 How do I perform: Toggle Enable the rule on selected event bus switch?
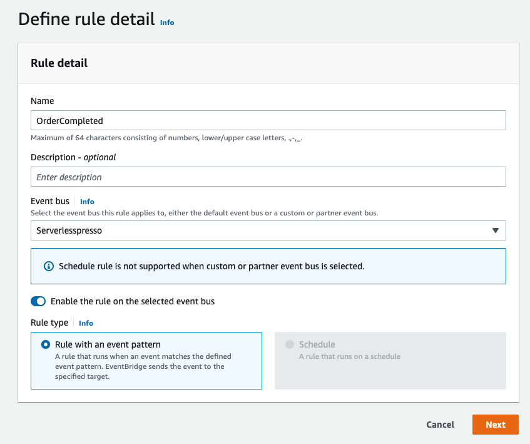[38, 301]
